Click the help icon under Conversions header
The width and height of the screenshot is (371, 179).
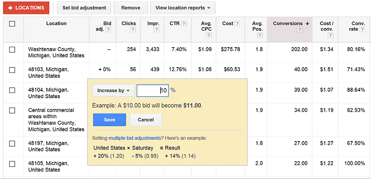[x=299, y=30]
